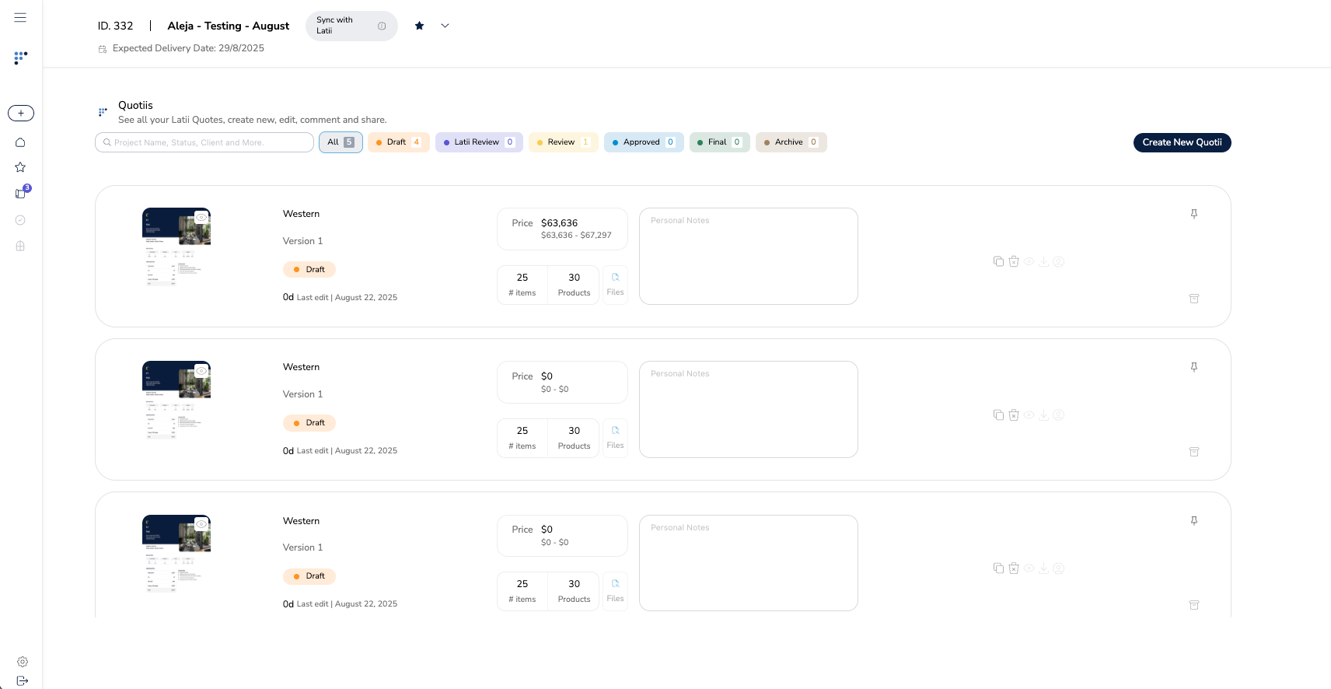Pin the first Western quote
Screen dimensions: 1331x689
pyautogui.click(x=1194, y=214)
